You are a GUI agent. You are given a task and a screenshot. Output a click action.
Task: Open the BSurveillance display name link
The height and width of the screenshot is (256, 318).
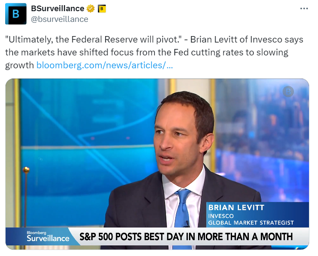(x=58, y=8)
